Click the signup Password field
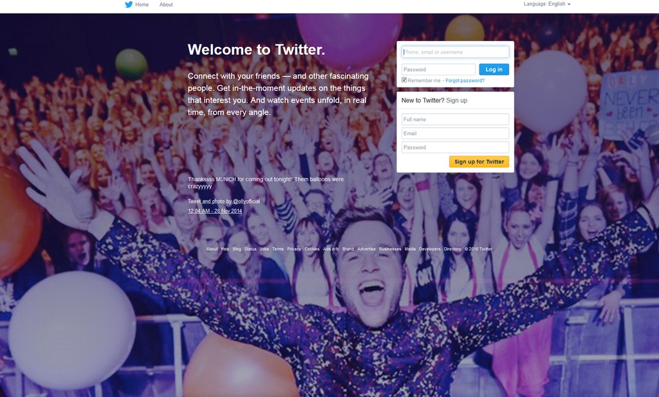The height and width of the screenshot is (397, 659). click(455, 147)
